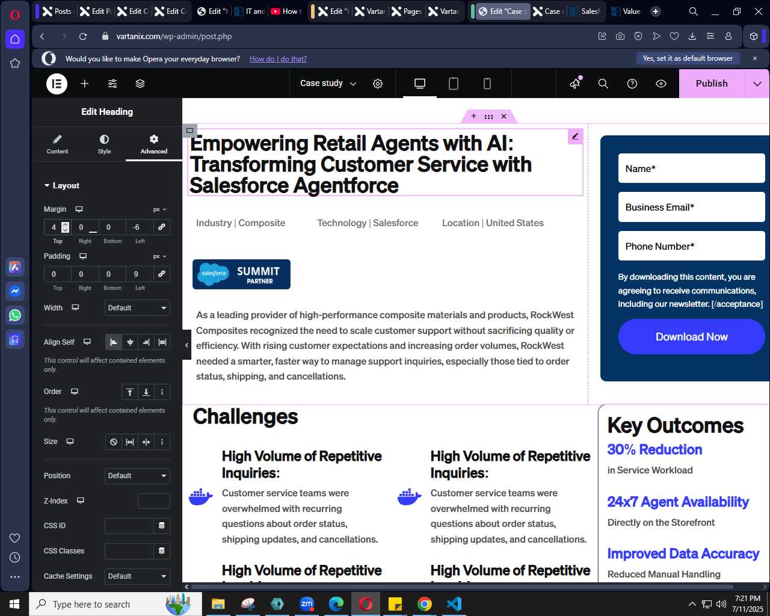Image resolution: width=770 pixels, height=616 pixels.
Task: Open CSS Classes dynamic tags icon
Action: (x=161, y=551)
